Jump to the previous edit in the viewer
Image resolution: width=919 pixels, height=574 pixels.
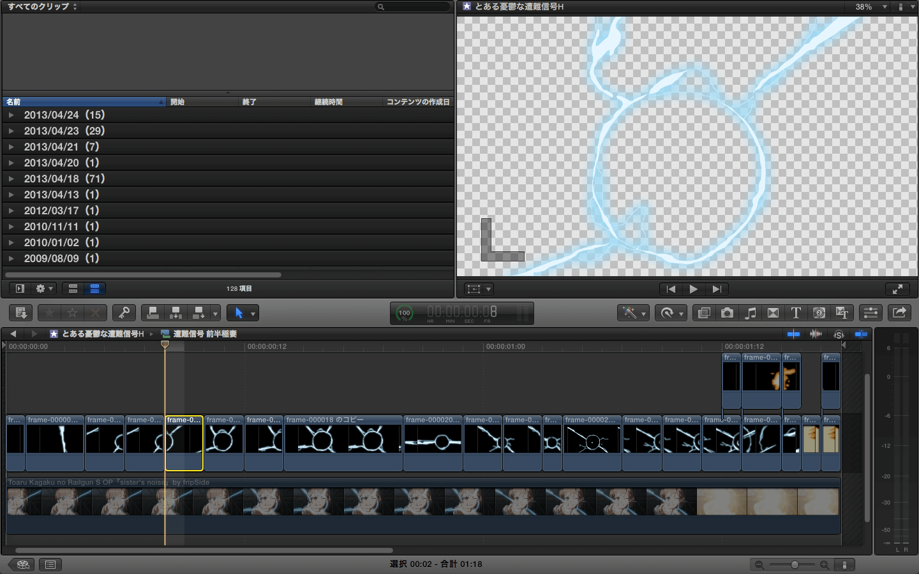pyautogui.click(x=671, y=289)
